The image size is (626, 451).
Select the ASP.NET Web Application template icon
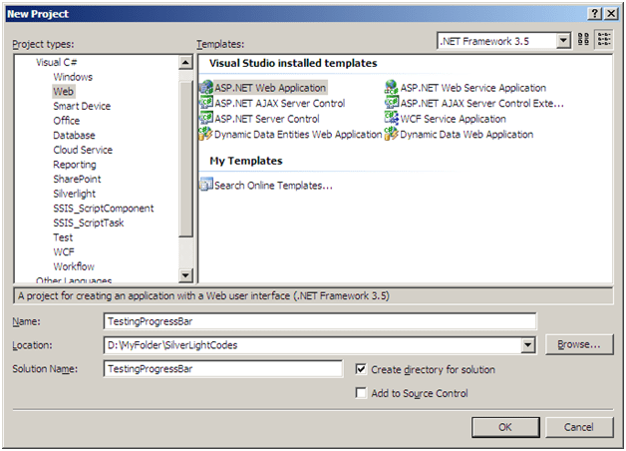coord(206,88)
